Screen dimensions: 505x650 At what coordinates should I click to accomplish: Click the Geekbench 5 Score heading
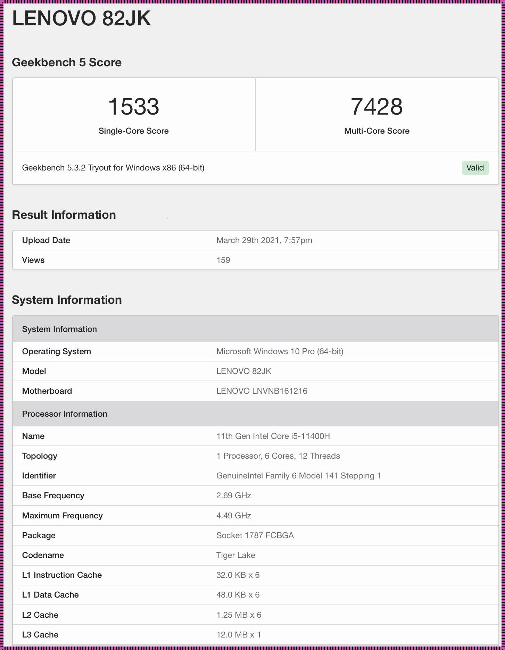pyautogui.click(x=67, y=62)
